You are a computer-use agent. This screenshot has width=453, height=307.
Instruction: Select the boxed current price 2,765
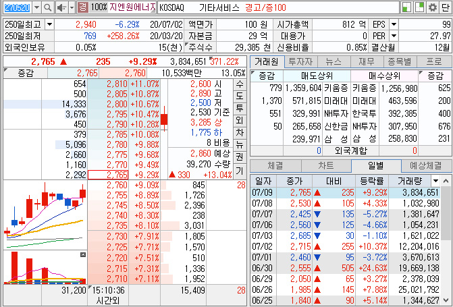108,175
